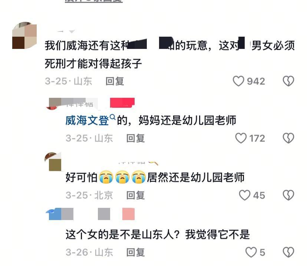Open the 威海文登 search link

click(x=87, y=120)
